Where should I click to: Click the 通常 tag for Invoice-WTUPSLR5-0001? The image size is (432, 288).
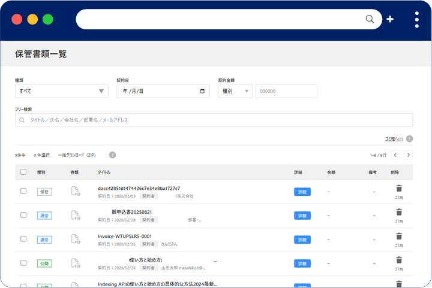click(x=44, y=240)
